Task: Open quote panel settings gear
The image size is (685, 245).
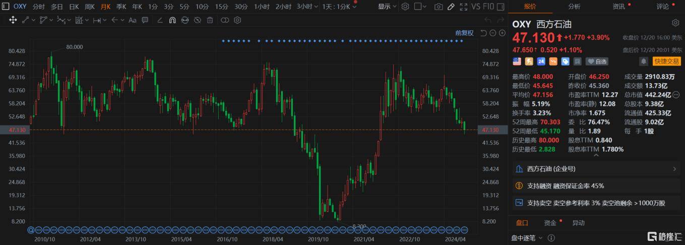Action: click(675, 23)
